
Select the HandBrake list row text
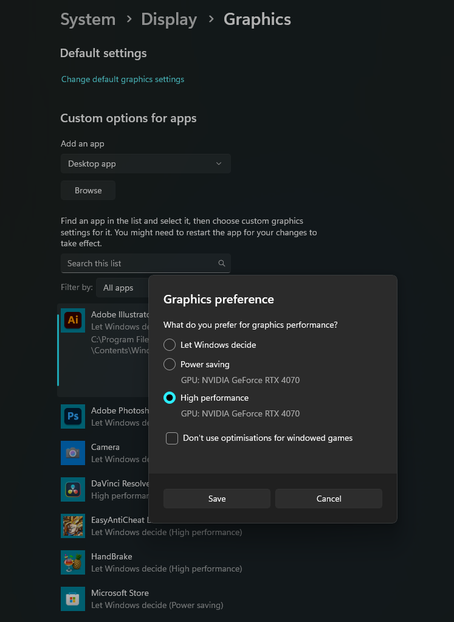point(111,556)
